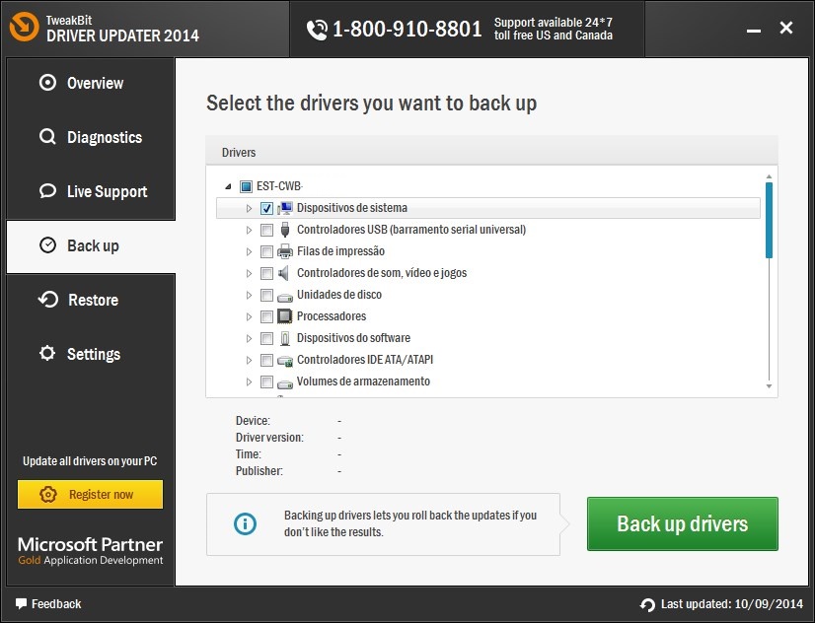815x623 pixels.
Task: Click the Live Support speech bubble icon
Action: [x=47, y=191]
